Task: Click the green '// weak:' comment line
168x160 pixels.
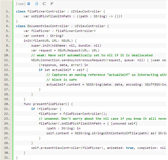Action: click(x=92, y=55)
